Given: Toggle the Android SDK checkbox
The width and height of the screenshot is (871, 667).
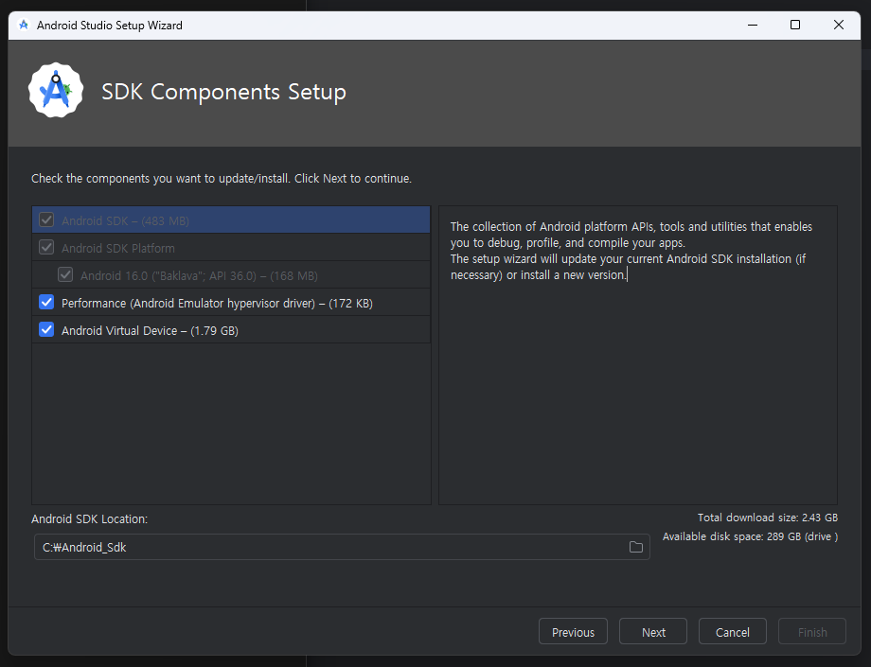Looking at the screenshot, I should pos(46,219).
